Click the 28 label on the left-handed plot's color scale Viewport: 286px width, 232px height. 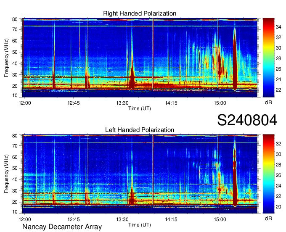[278, 165]
